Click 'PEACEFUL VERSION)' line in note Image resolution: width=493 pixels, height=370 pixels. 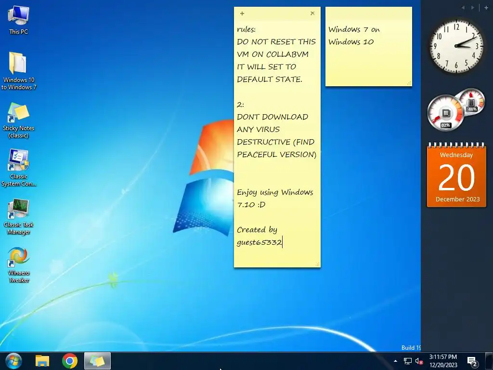tap(277, 155)
